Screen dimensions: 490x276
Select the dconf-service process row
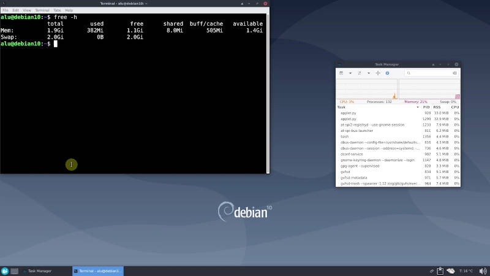point(398,154)
